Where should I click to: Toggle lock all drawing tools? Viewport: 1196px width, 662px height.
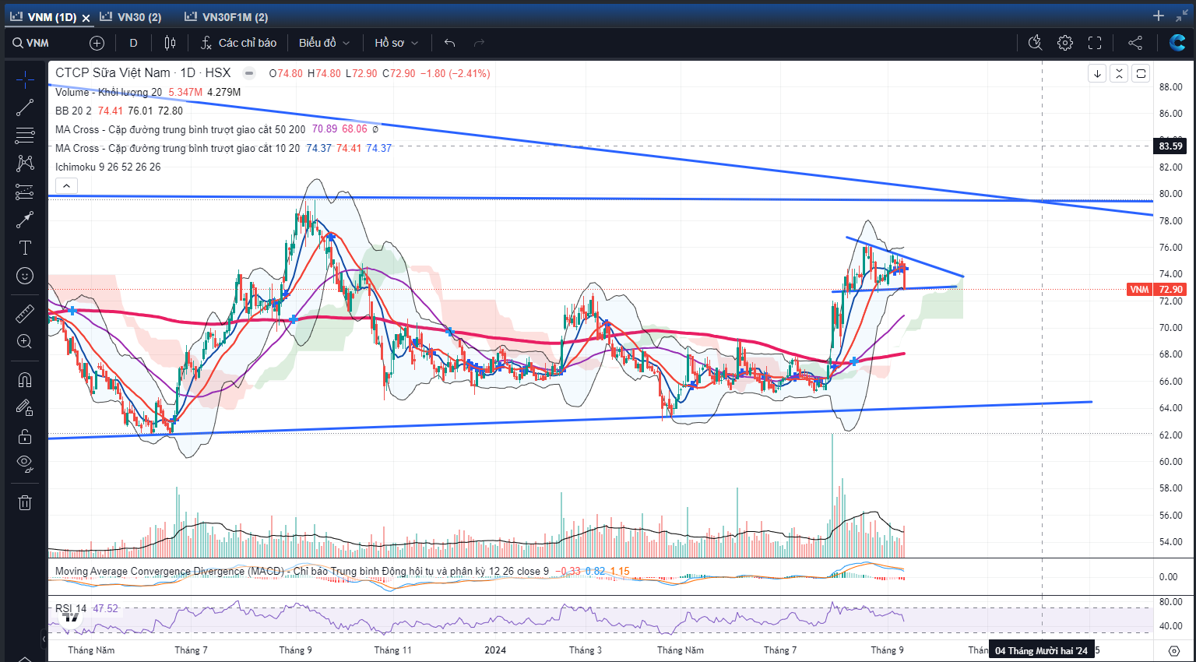click(25, 436)
